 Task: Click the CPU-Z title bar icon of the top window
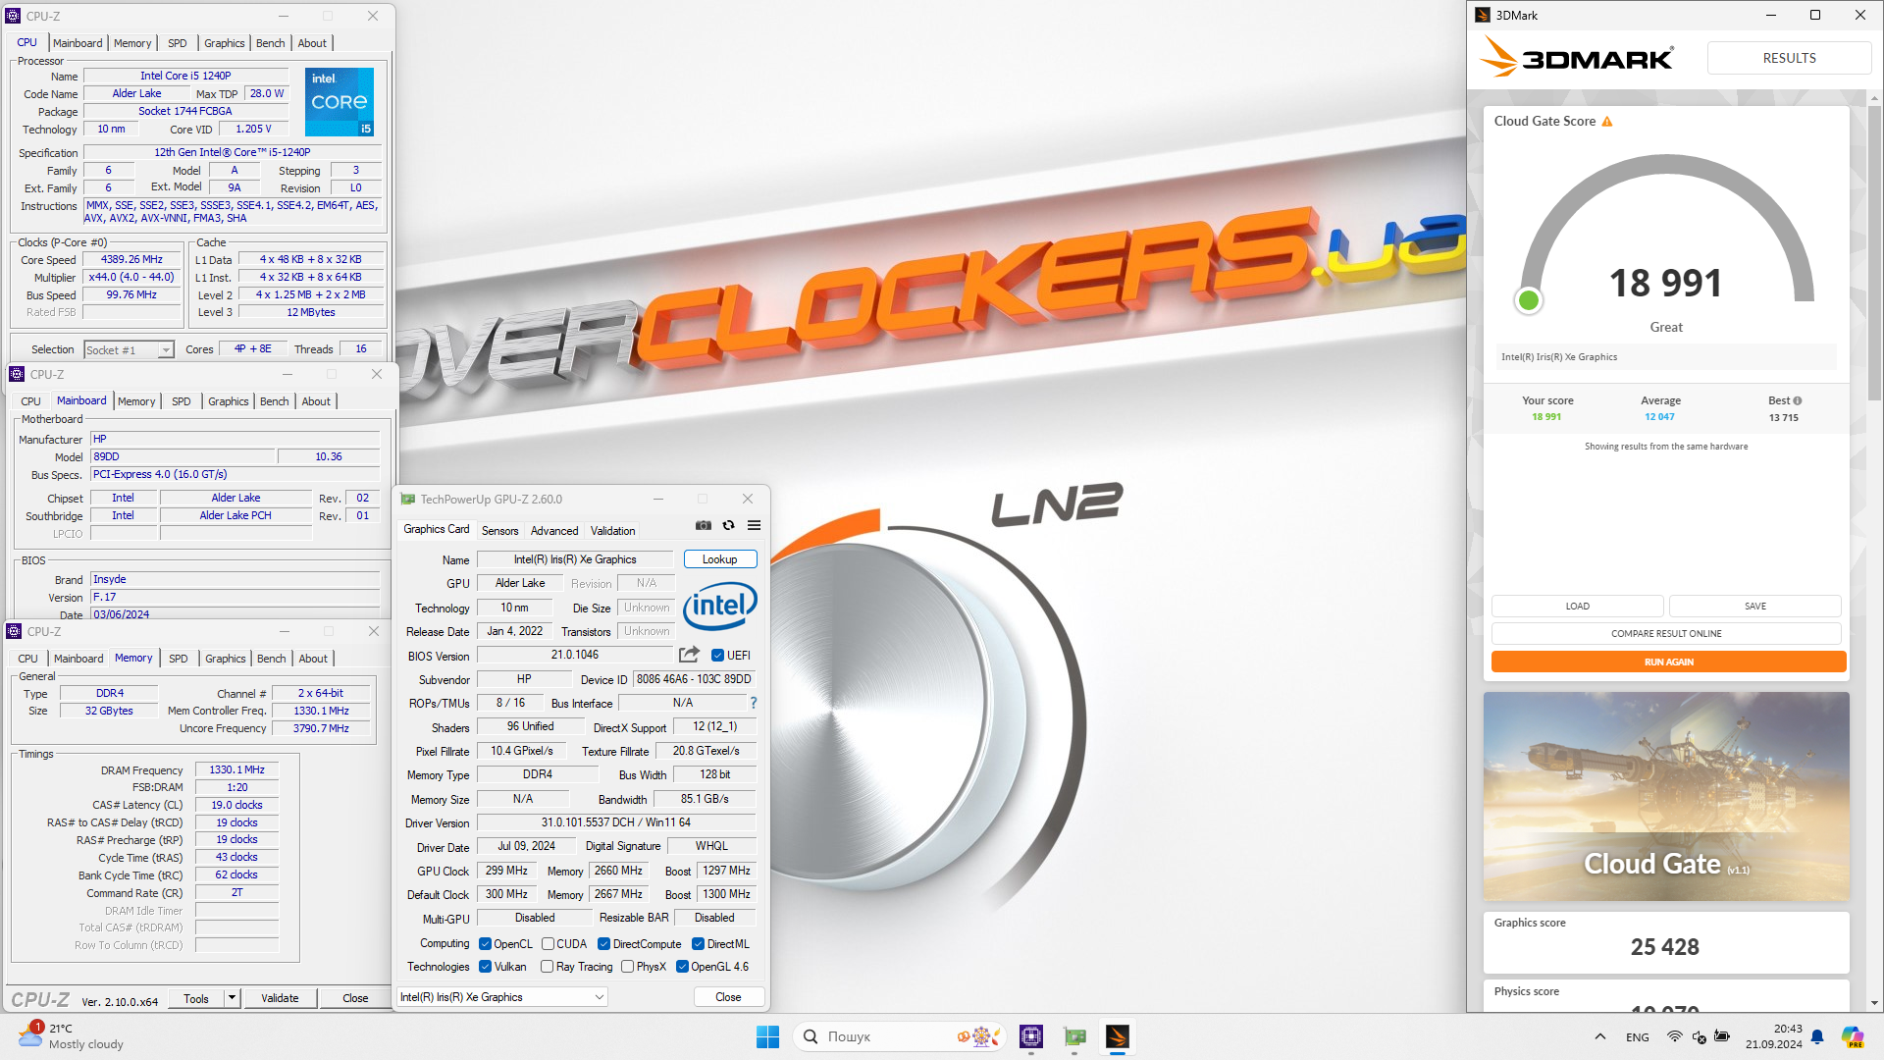click(x=13, y=16)
